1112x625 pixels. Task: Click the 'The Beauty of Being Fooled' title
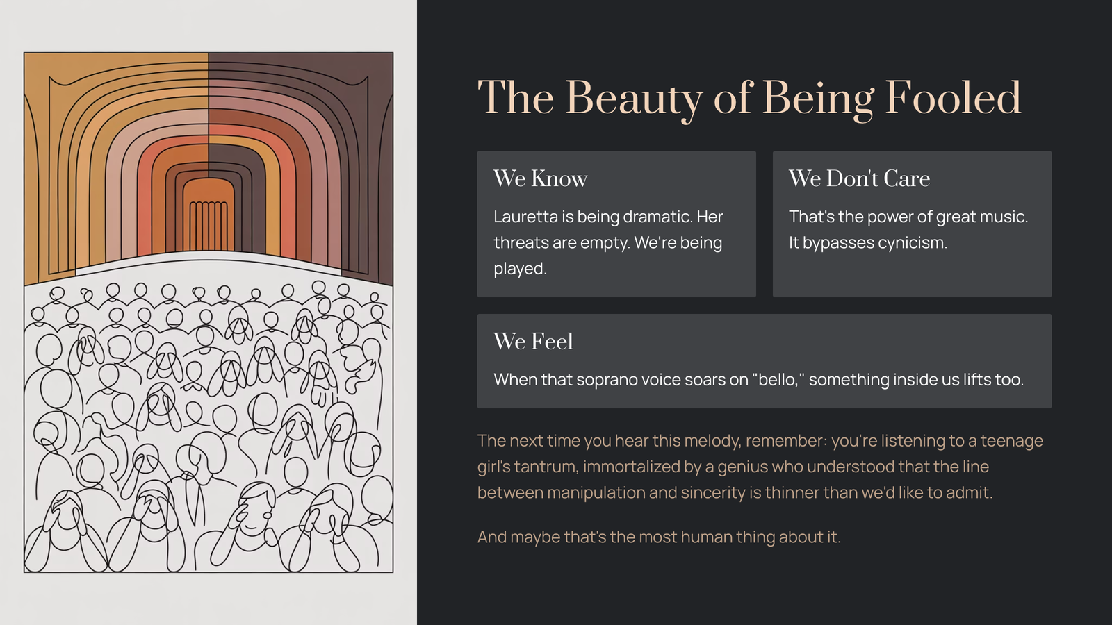[749, 98]
